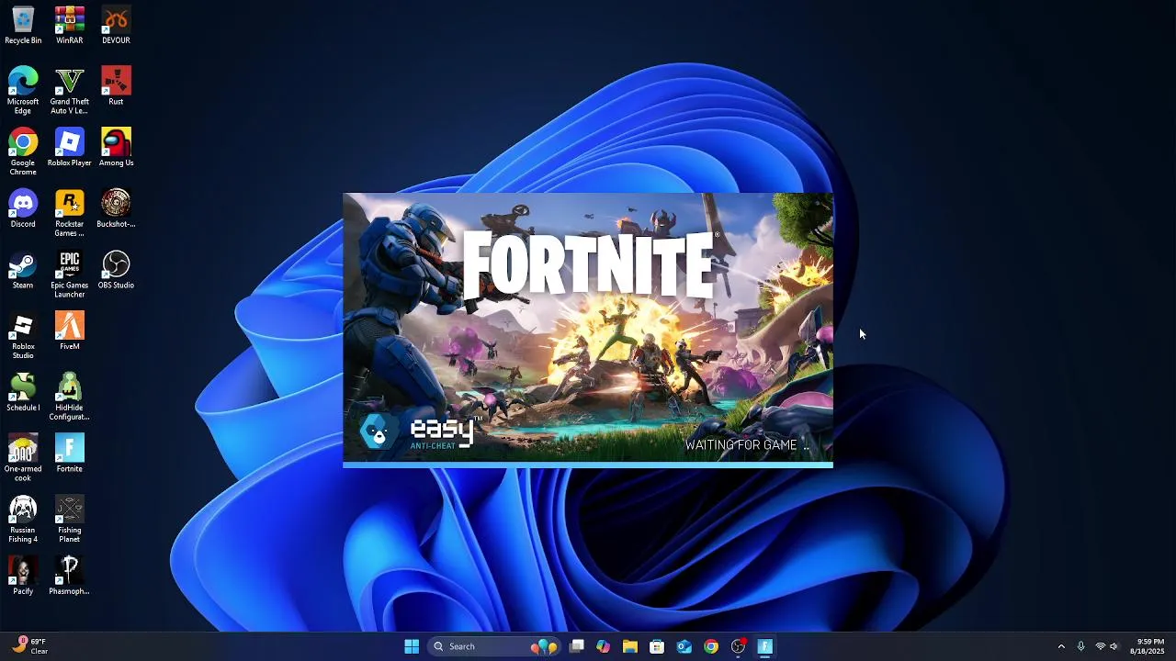Select the OBS Studio desktop shortcut
This screenshot has height=661, width=1176.
[x=116, y=270]
